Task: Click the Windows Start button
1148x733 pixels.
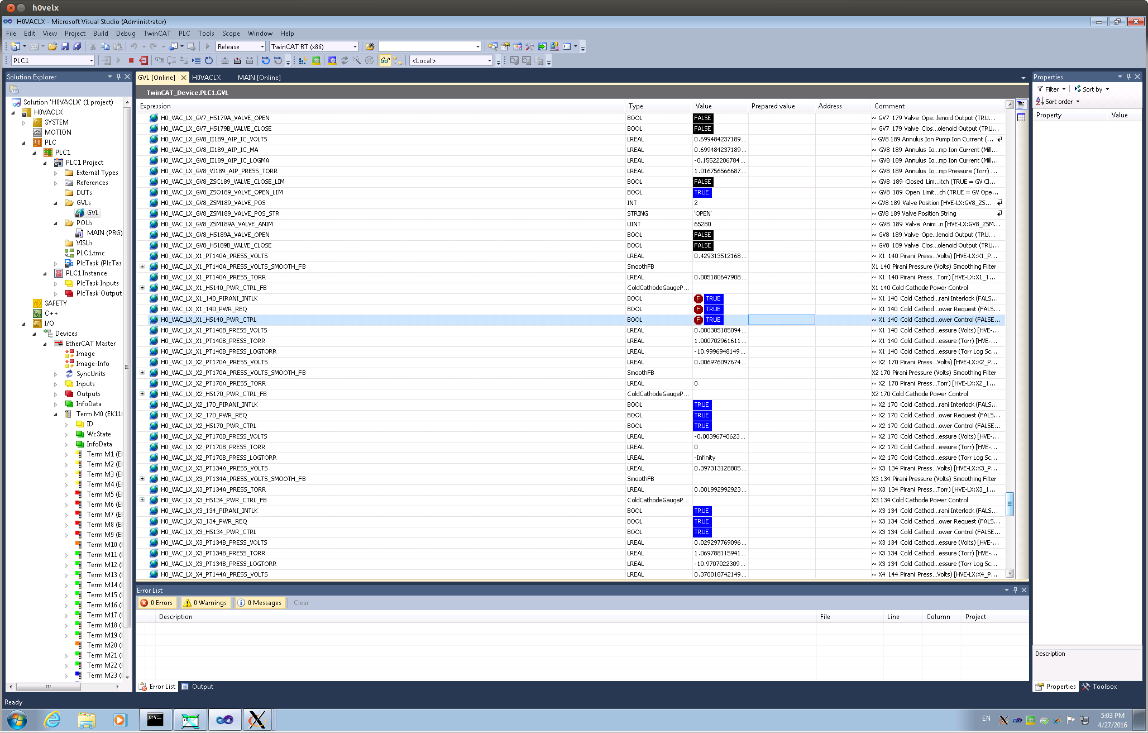Action: 17,720
